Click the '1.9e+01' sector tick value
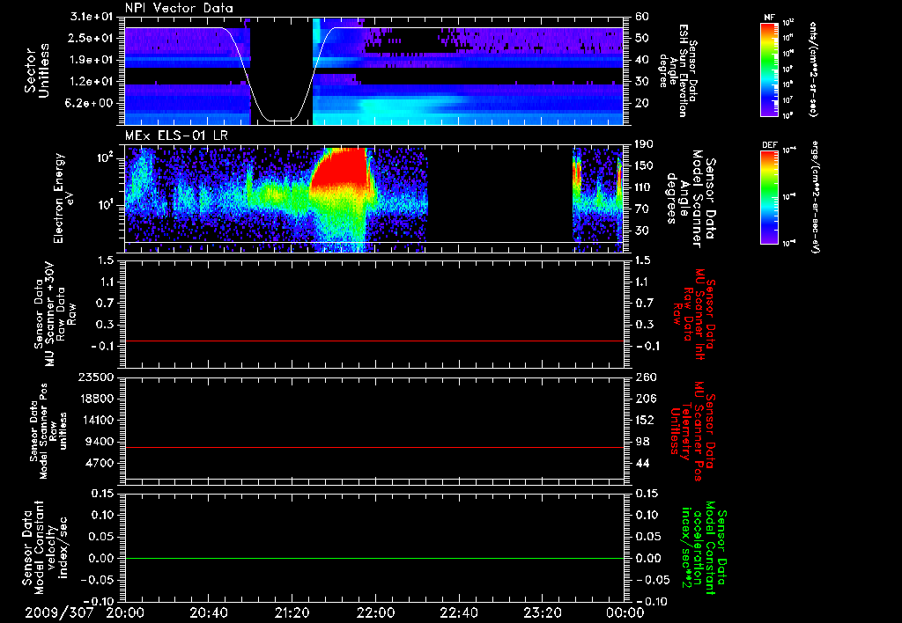The height and width of the screenshot is (623, 902). 92,60
